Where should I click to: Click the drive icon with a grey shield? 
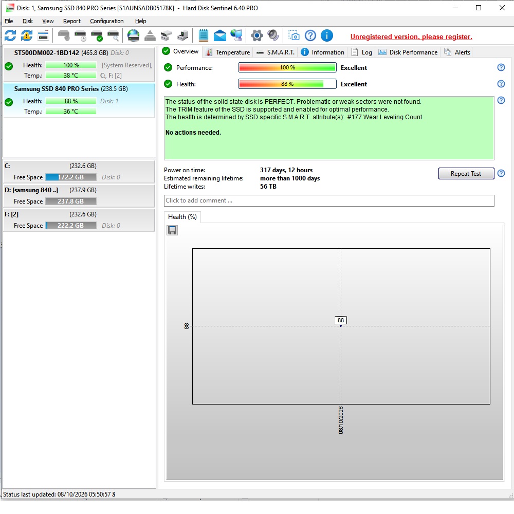(x=64, y=35)
